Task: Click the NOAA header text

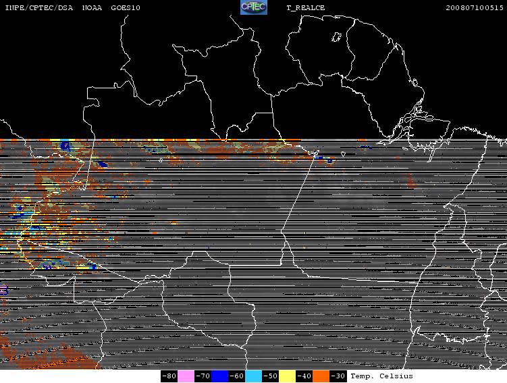Action: click(92, 7)
